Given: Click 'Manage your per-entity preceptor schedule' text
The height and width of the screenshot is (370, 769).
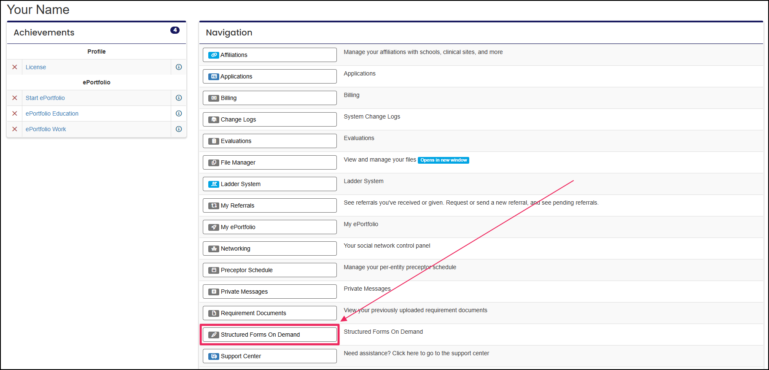Looking at the screenshot, I should 400,267.
